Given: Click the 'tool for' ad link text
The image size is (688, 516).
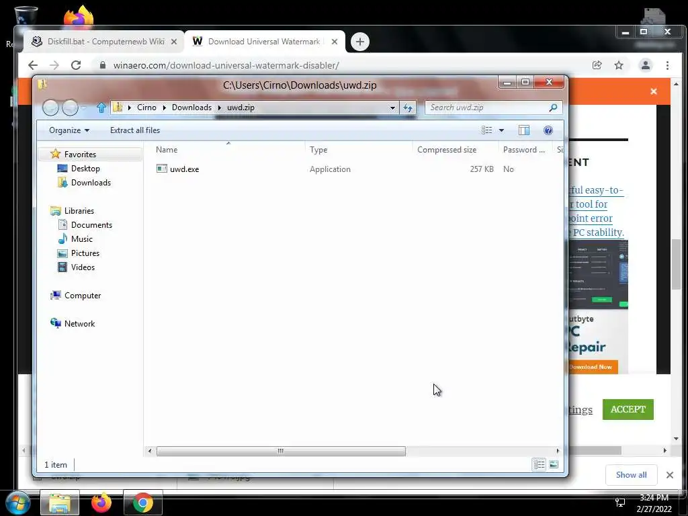Looking at the screenshot, I should [591, 204].
